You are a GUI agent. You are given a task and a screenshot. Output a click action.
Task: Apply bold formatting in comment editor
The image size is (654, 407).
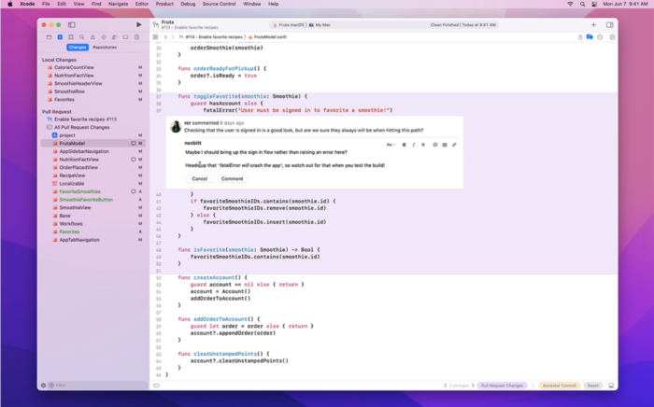click(405, 145)
